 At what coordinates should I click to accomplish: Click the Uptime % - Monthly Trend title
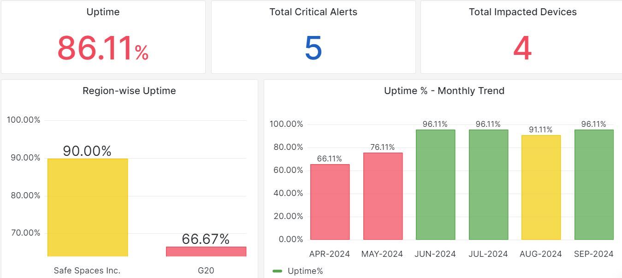click(x=444, y=91)
